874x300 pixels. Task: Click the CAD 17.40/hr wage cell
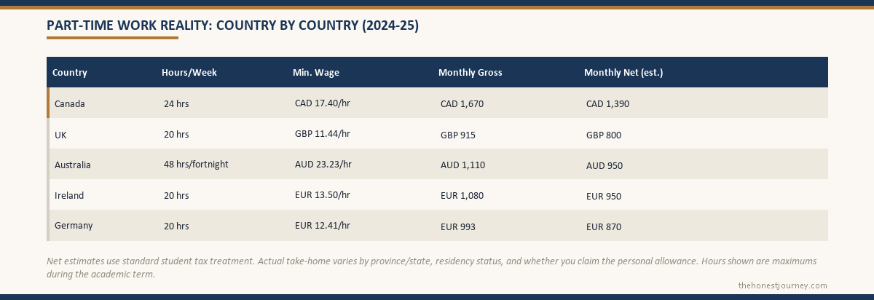pyautogui.click(x=323, y=103)
